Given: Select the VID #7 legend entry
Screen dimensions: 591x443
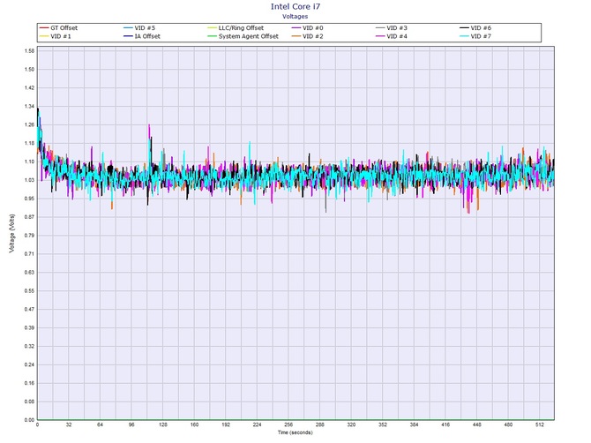Looking at the screenshot, I should tap(475, 36).
